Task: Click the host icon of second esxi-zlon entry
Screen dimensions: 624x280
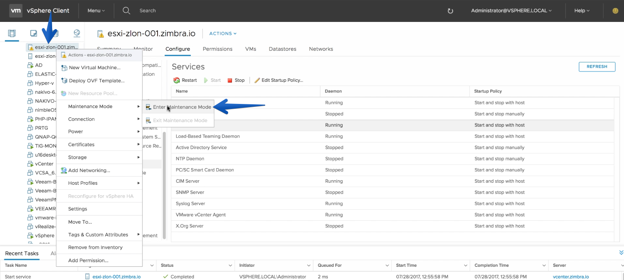Action: (x=31, y=56)
